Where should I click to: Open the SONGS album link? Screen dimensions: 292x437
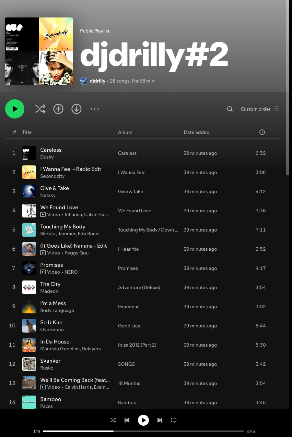point(126,364)
